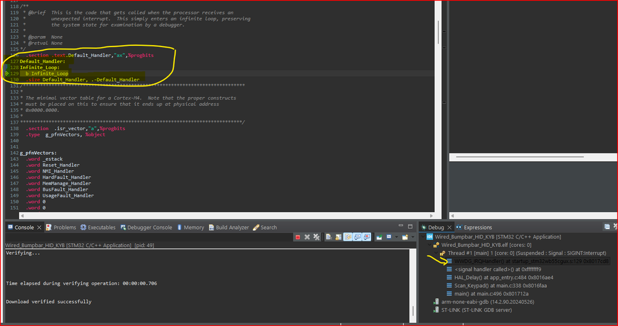Close the Debug view tab
Image resolution: width=618 pixels, height=326 pixels.
click(x=449, y=228)
